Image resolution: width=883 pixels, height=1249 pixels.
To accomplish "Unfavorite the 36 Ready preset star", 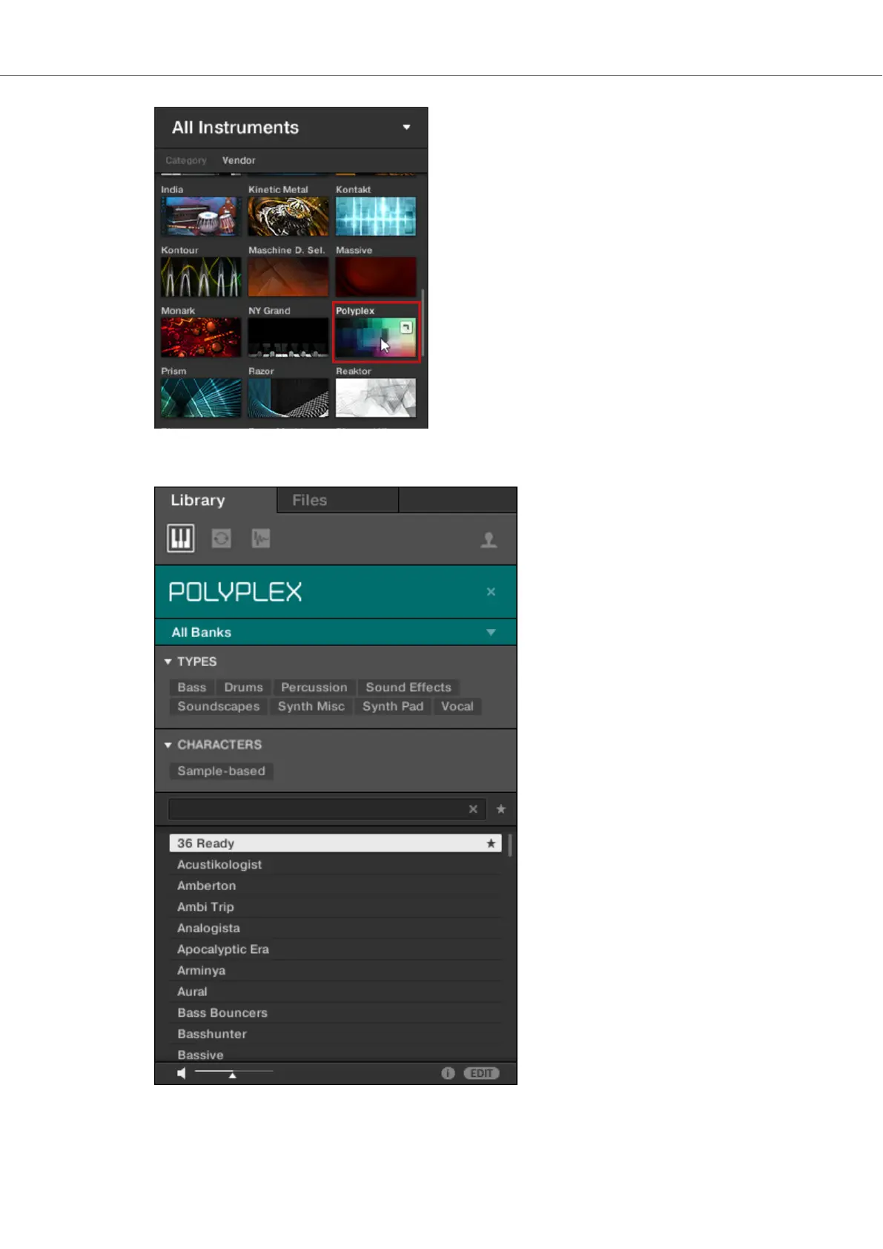I will coord(491,843).
